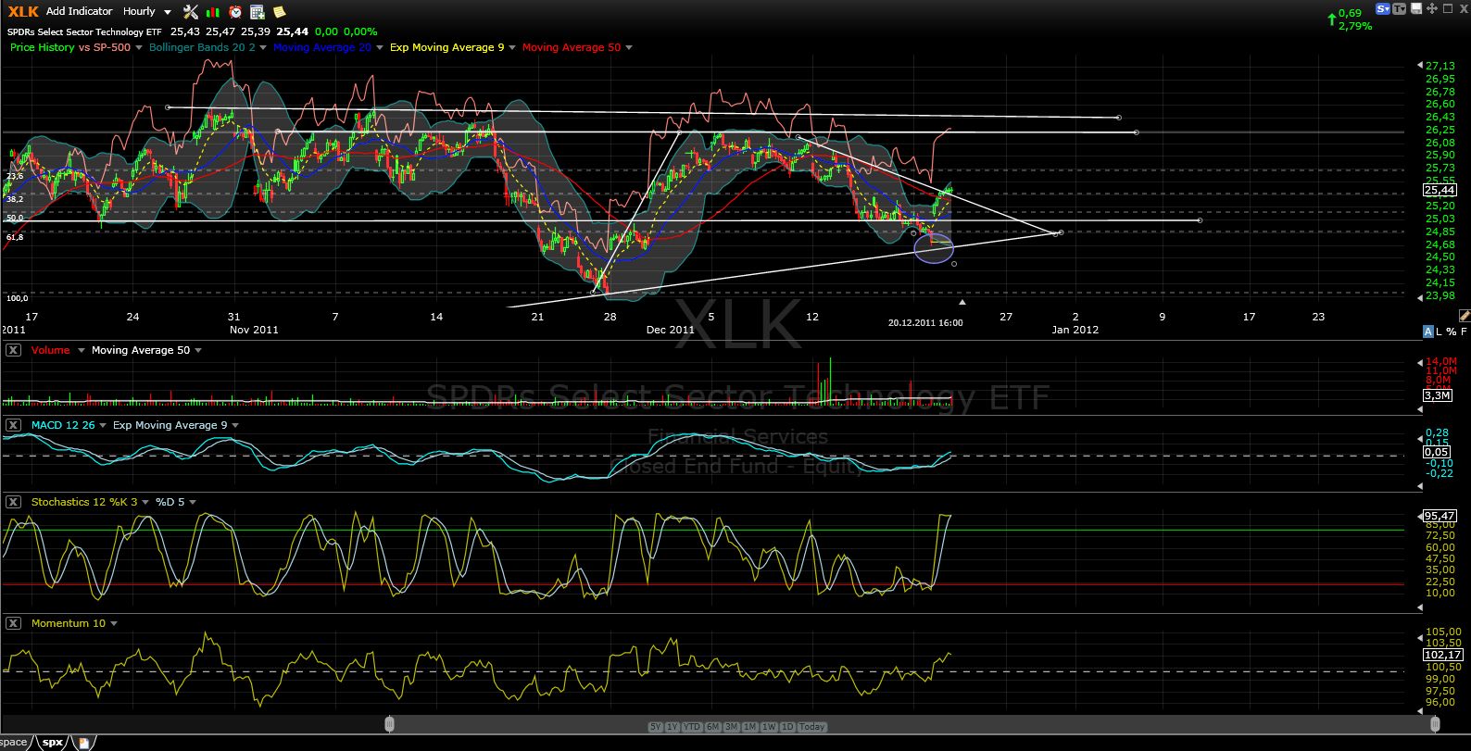The height and width of the screenshot is (751, 1471).
Task: Click the green bar chart style icon
Action: (213, 11)
